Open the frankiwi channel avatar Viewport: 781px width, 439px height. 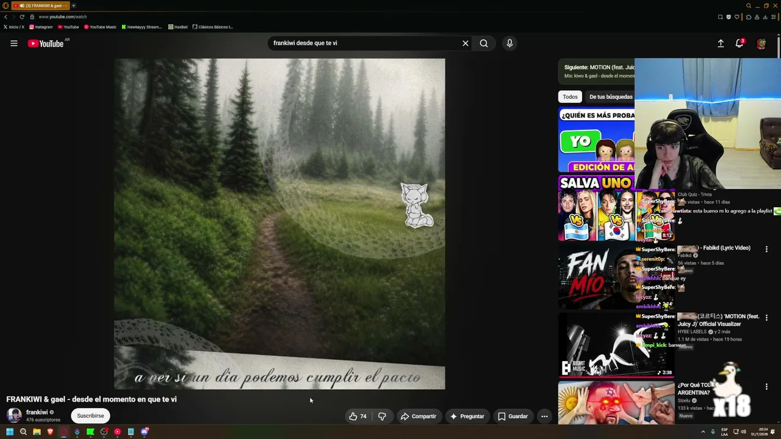14,415
